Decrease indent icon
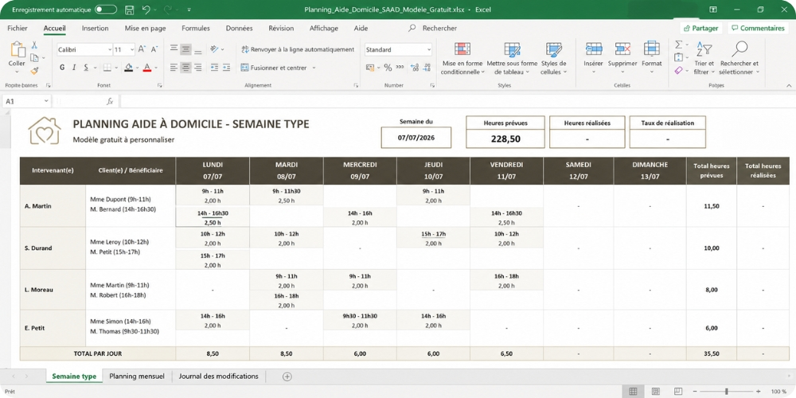 tap(214, 68)
